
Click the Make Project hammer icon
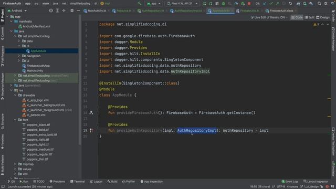(x=140, y=4)
